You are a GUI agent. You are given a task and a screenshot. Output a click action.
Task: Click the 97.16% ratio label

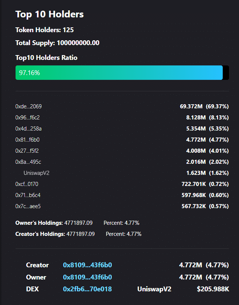[29, 73]
